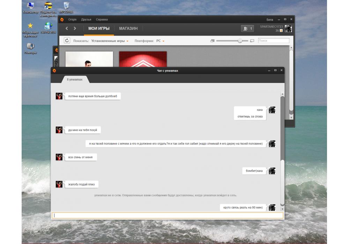Expand the PC platform dropdown
Viewport: 349px width, 244px height.
(160, 41)
